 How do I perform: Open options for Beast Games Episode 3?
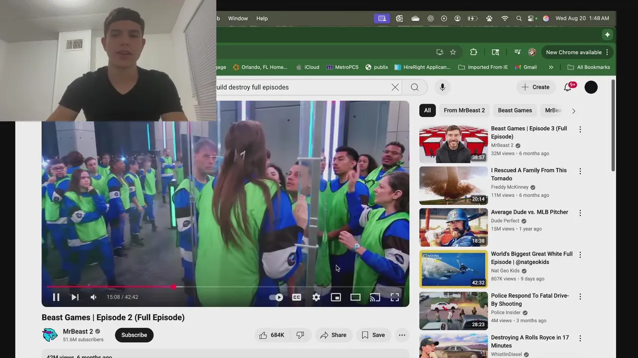coord(580,129)
